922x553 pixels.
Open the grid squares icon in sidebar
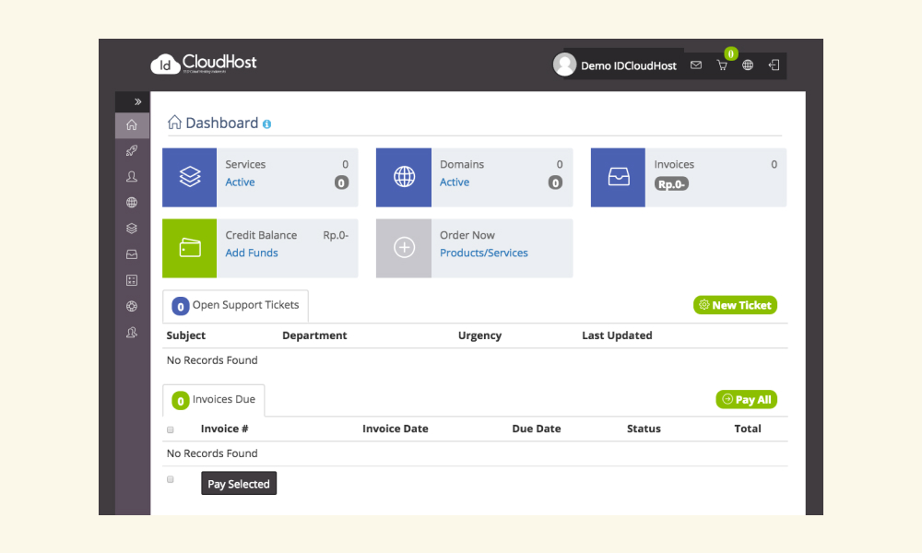(x=132, y=280)
